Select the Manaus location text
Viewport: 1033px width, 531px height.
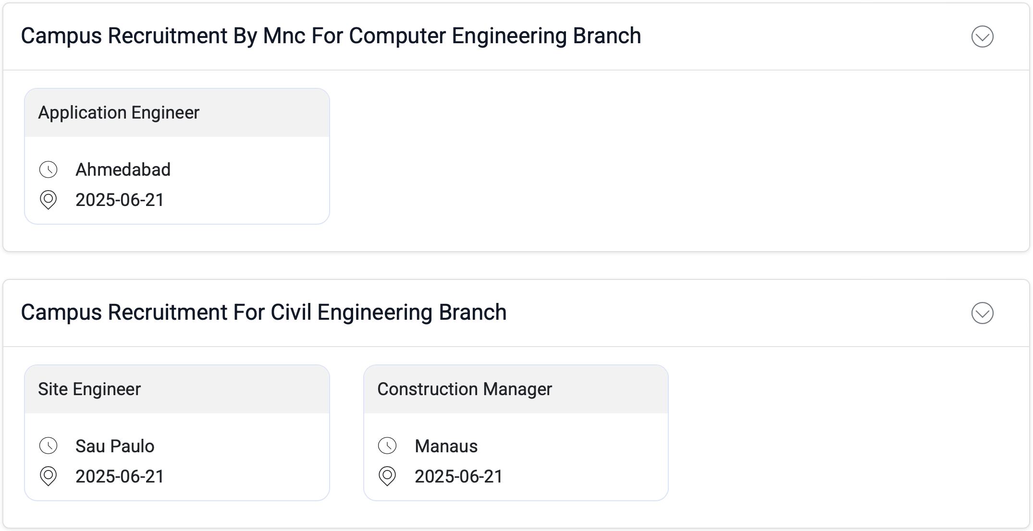point(446,447)
